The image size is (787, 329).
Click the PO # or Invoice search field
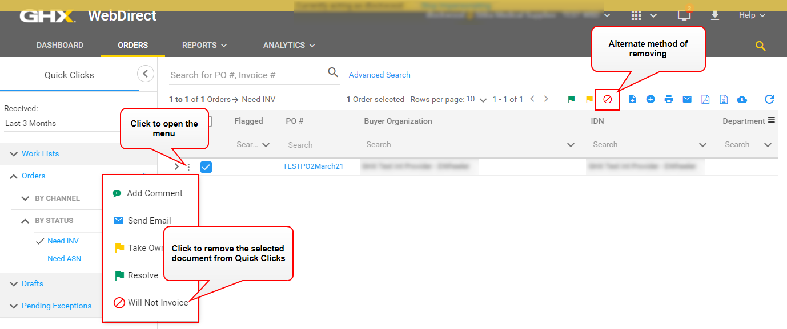(x=246, y=75)
